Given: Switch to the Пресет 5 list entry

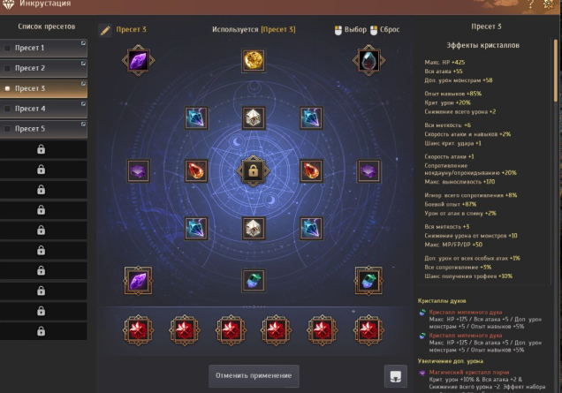Looking at the screenshot, I should pyautogui.click(x=43, y=129).
